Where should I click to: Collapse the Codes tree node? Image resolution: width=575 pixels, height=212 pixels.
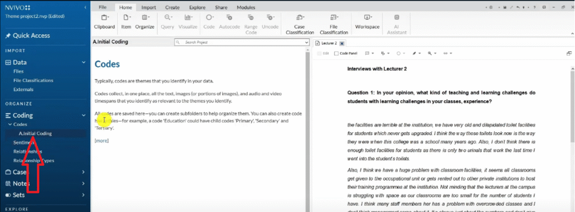point(10,124)
